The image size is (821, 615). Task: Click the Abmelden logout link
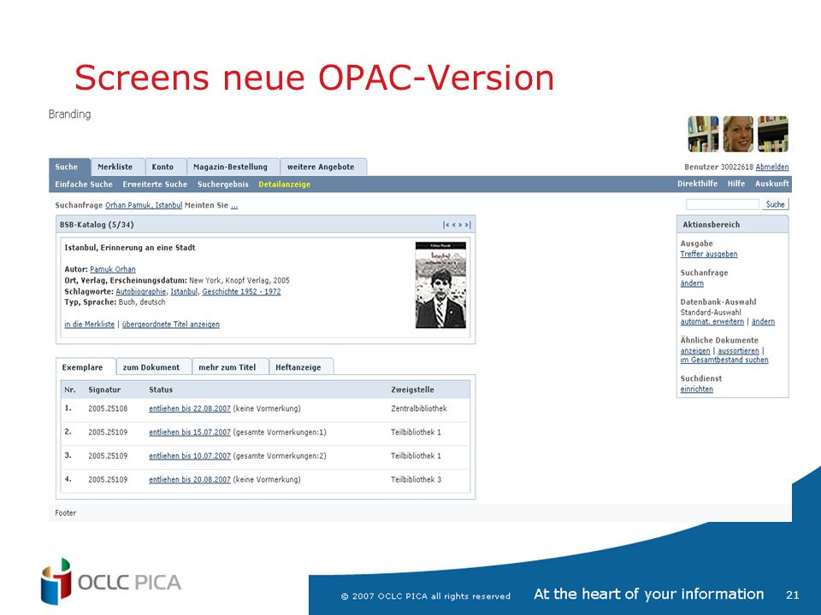tap(772, 167)
